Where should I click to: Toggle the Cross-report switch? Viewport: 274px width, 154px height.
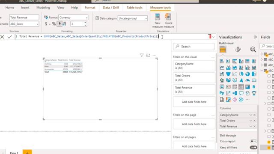253,141
